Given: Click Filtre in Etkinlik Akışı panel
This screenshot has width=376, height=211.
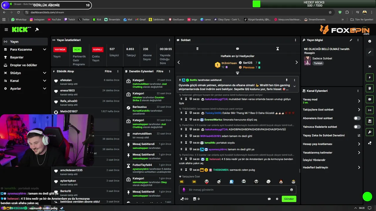Looking at the screenshot, I should pos(108,71).
